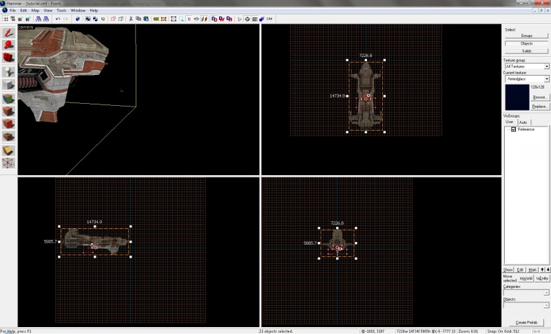Select the Apply Decals tool
This screenshot has height=334, width=551.
[8, 124]
